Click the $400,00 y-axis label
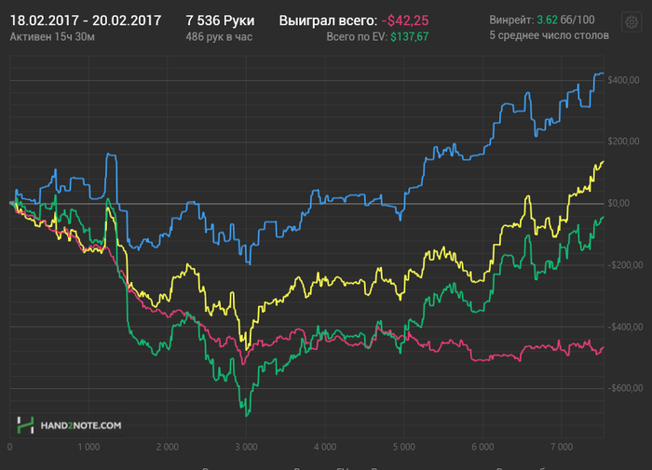 [623, 80]
